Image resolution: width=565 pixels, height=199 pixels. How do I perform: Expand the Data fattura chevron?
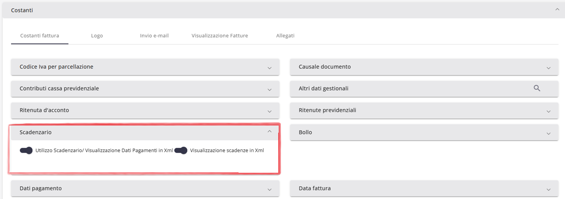[x=549, y=189]
